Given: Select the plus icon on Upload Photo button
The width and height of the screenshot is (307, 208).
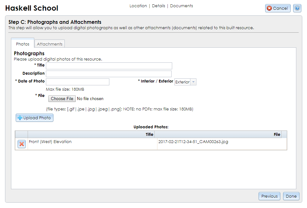Looking at the screenshot, I should pos(20,118).
